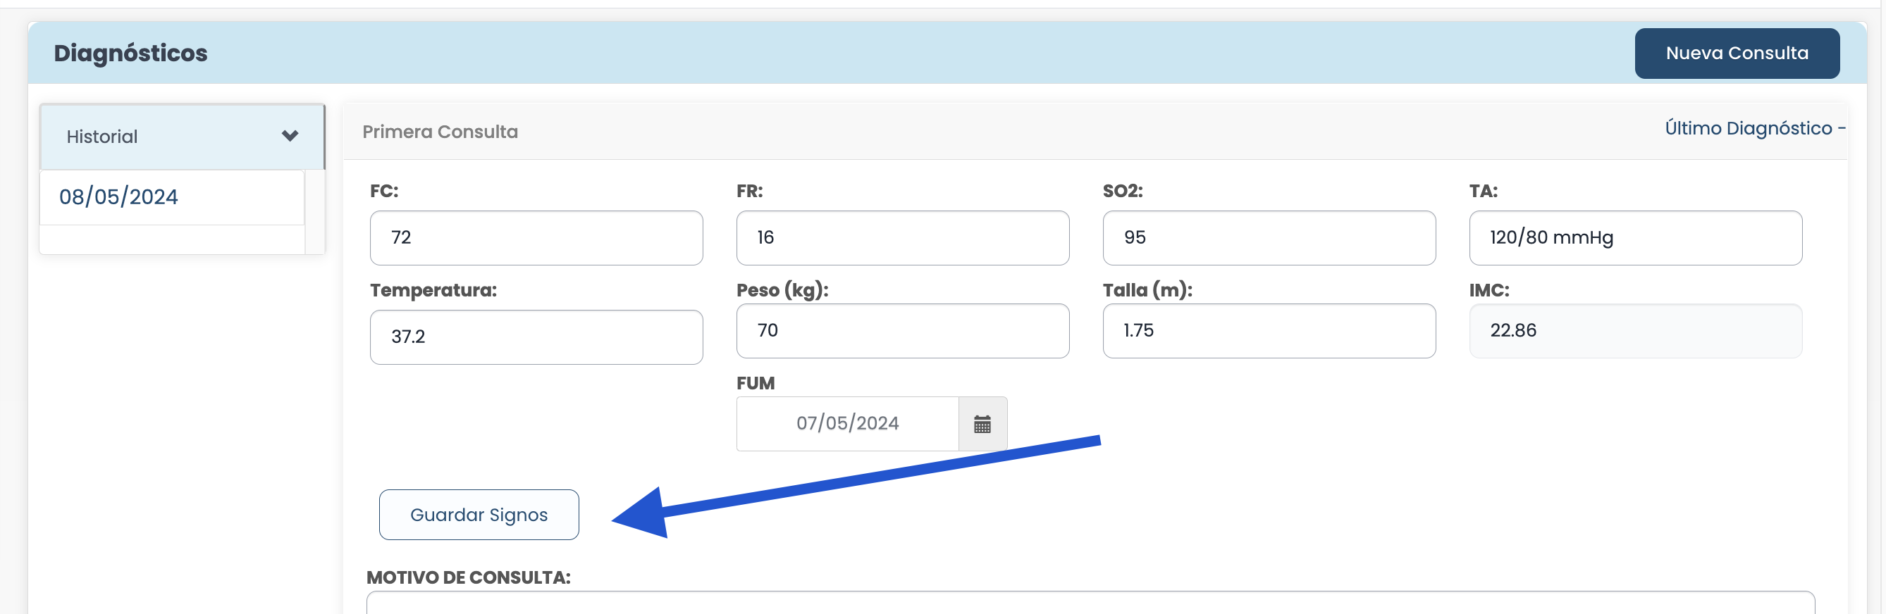The width and height of the screenshot is (1886, 614).
Task: Click the IMC field showing 22.86
Action: [1635, 331]
